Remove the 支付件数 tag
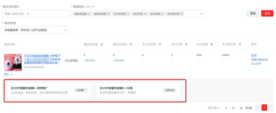 pyautogui.click(x=145, y=14)
